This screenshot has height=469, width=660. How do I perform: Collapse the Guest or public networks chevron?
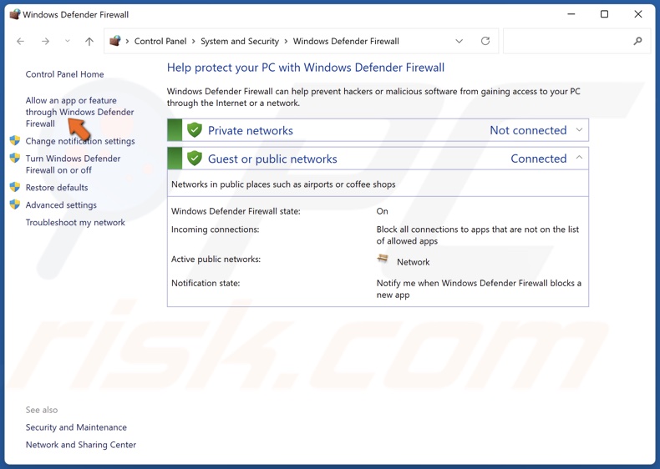pyautogui.click(x=579, y=158)
